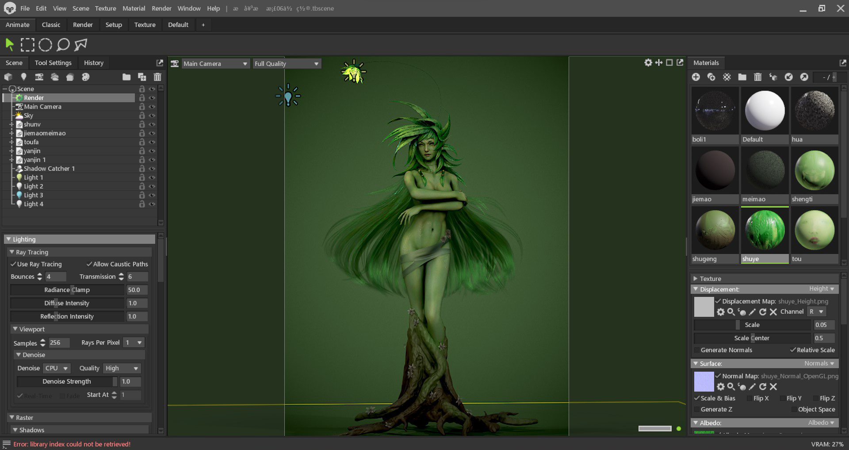Screen dimensions: 849x450
Task: Pick the circular selection tool
Action: 45,45
